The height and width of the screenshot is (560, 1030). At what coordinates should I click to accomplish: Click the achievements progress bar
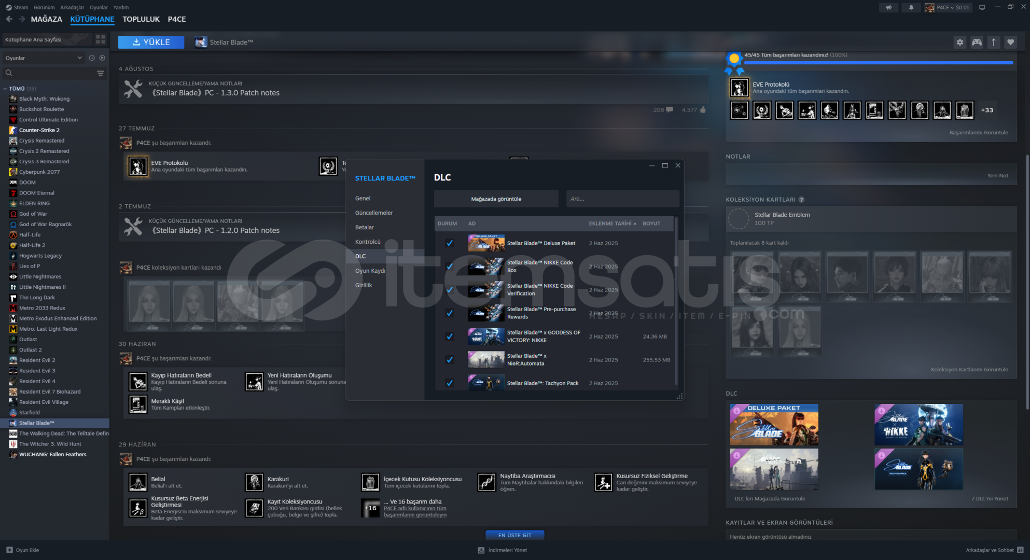(x=879, y=63)
